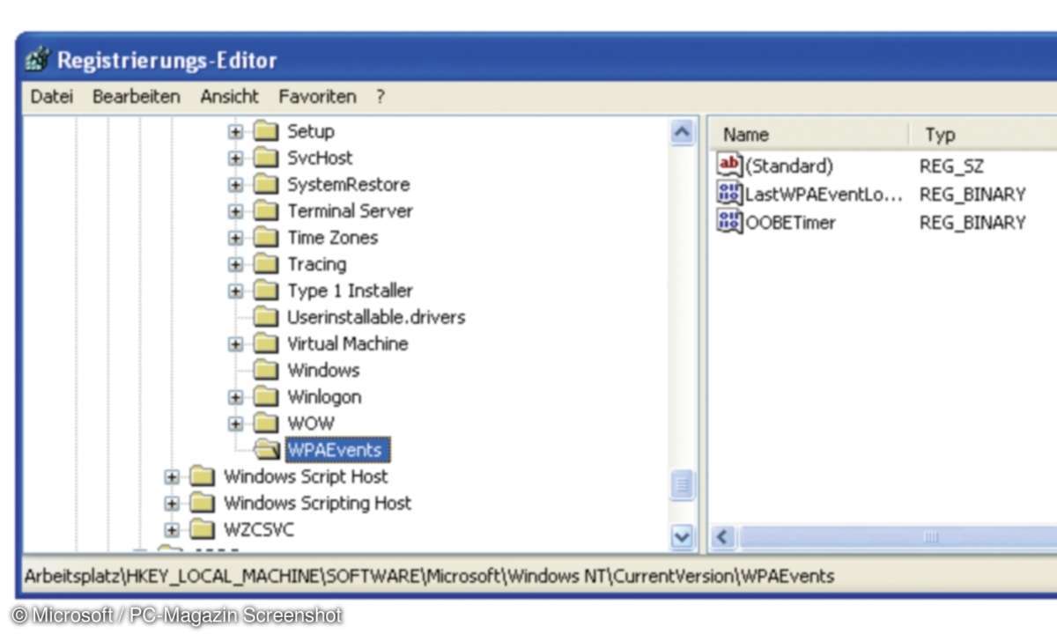Select the Userinstallable.drivers key
Viewport: 1057px width, 634px height.
[376, 317]
